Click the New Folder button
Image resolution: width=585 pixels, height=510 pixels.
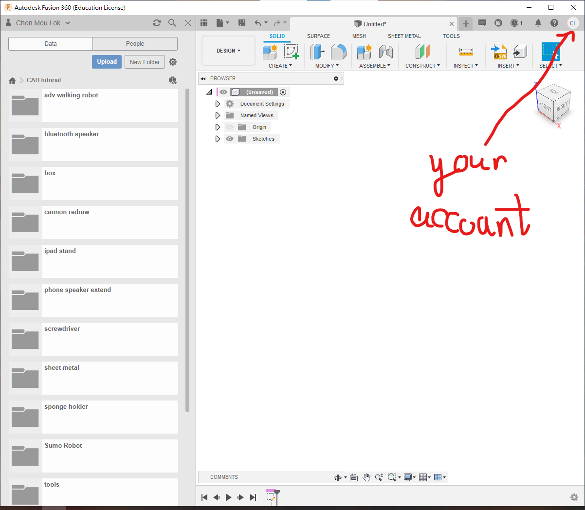(145, 62)
